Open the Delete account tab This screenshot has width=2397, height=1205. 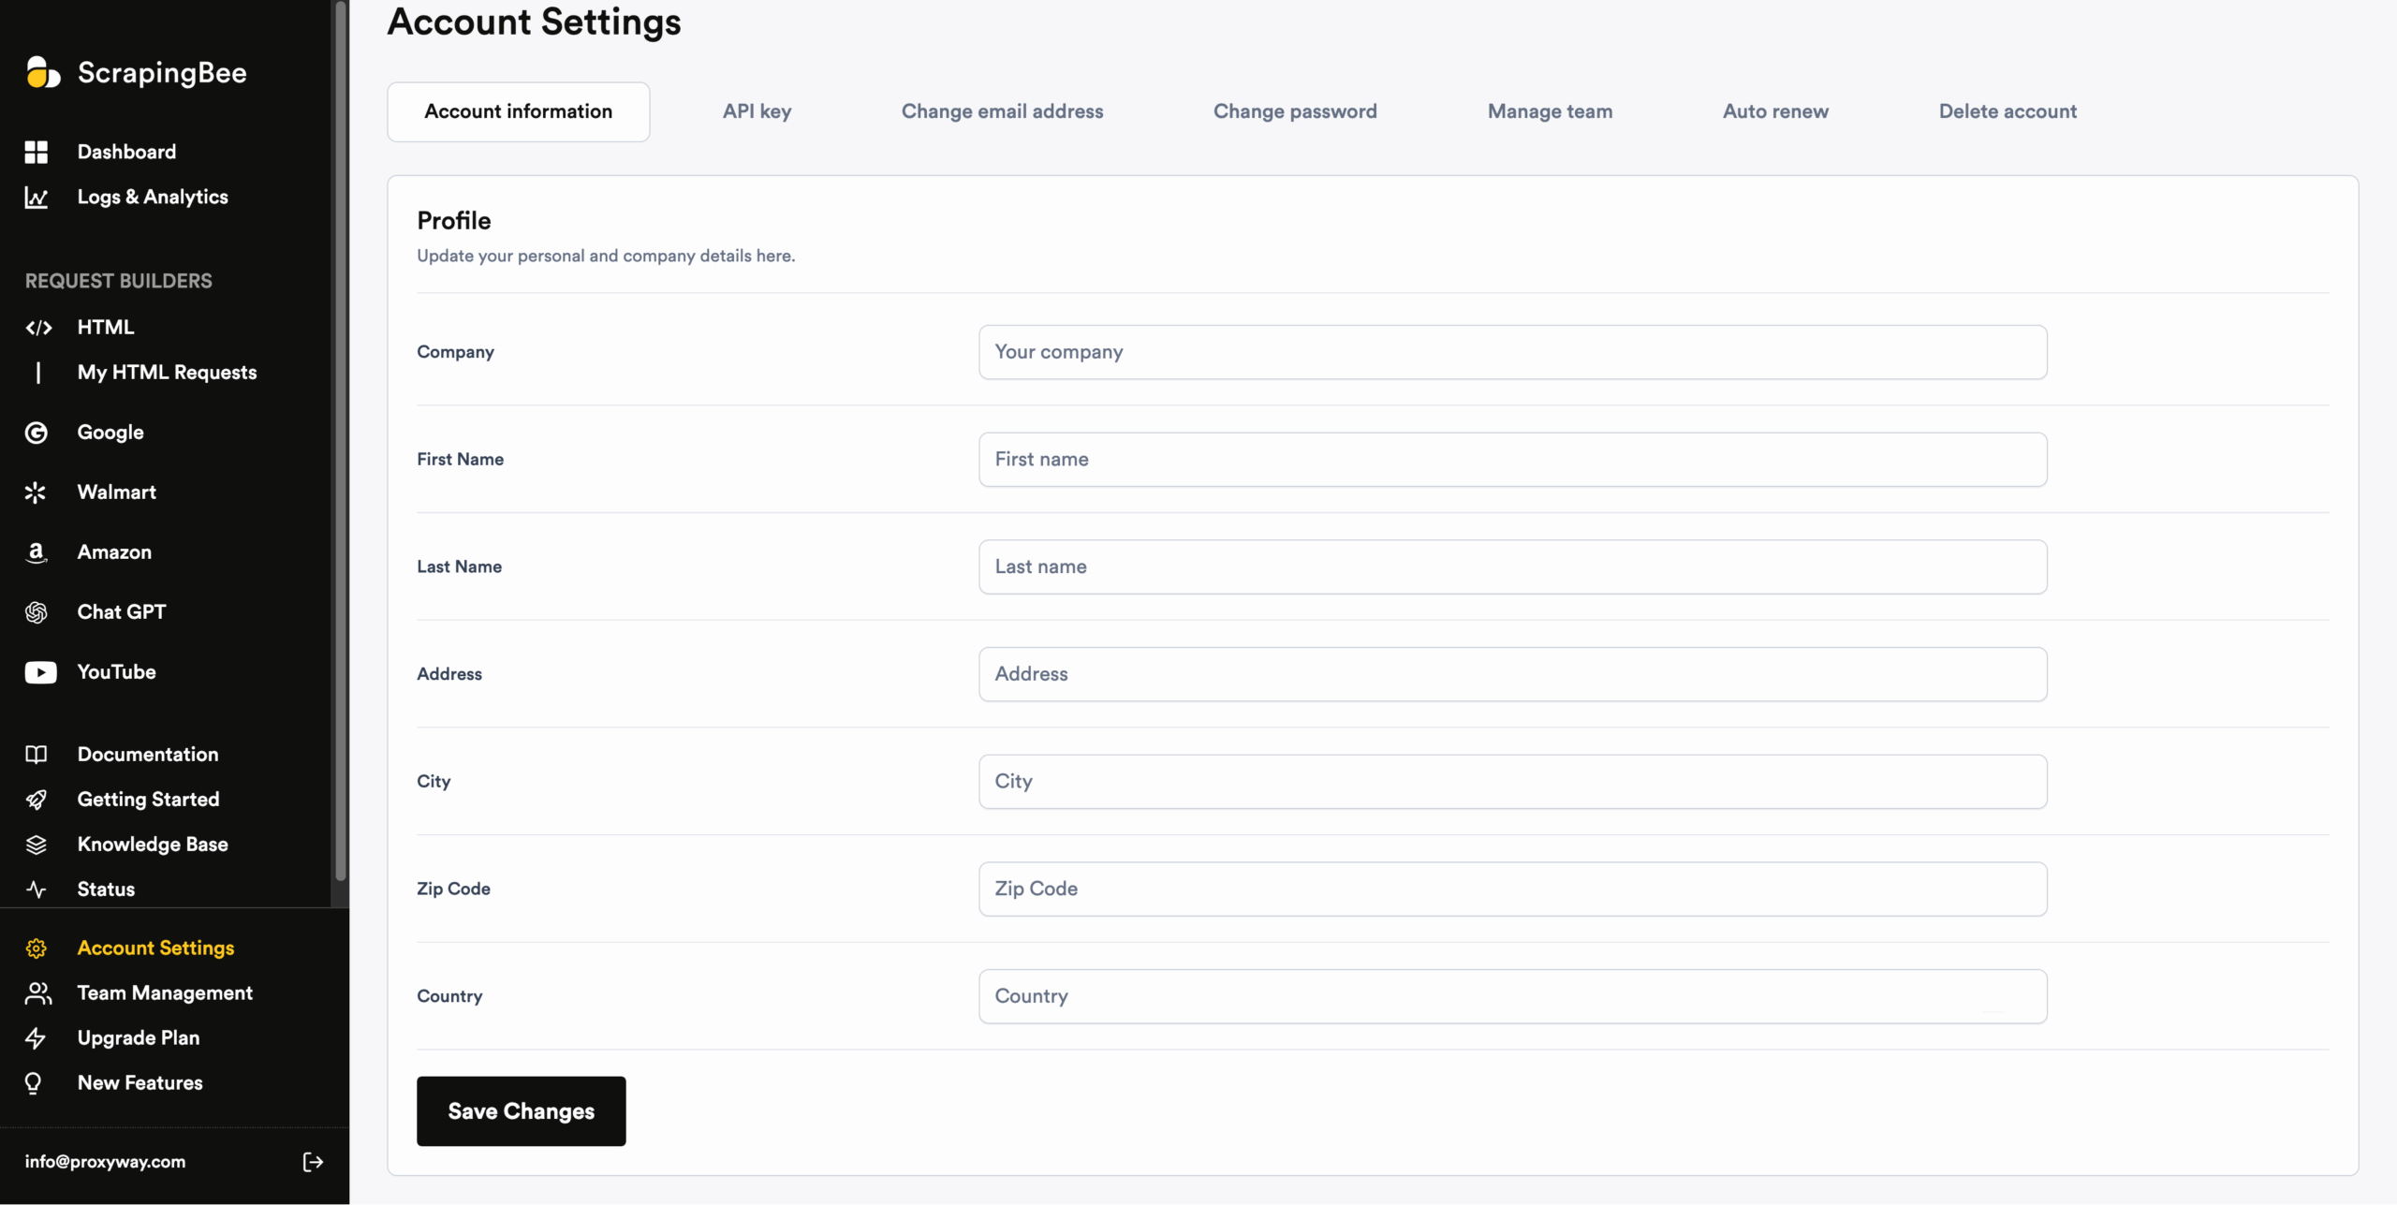point(2007,110)
